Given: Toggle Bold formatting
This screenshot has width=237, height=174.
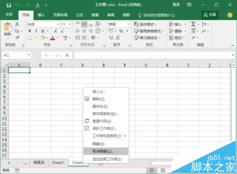Looking at the screenshot, I should click(x=30, y=31).
